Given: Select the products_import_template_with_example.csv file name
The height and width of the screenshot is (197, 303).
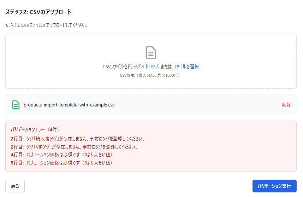Looking at the screenshot, I should click(x=69, y=105).
